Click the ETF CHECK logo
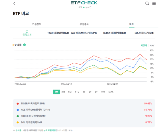This screenshot has width=165, height=133. coord(84,3)
